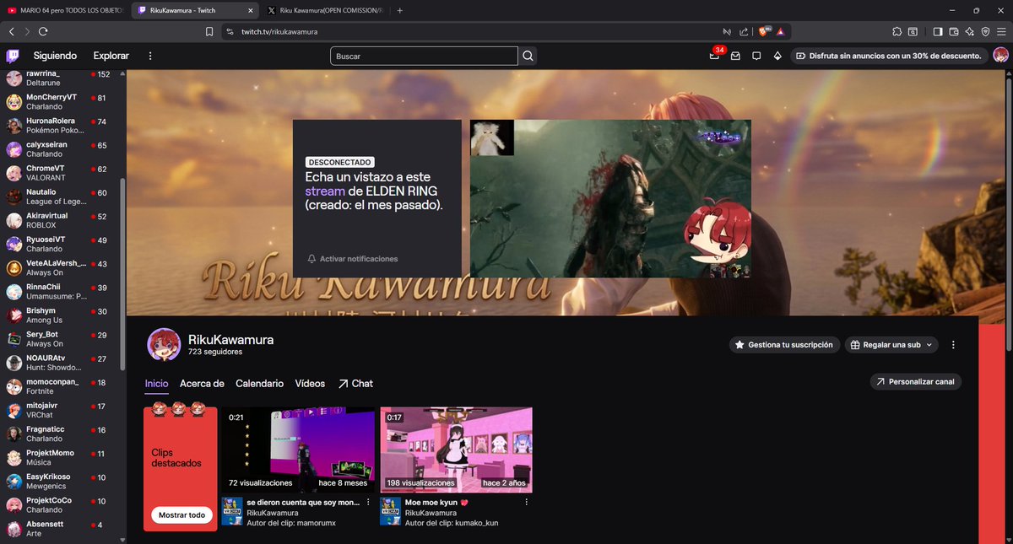Click Activar notificaciones
Image resolution: width=1013 pixels, height=544 pixels.
pyautogui.click(x=353, y=259)
